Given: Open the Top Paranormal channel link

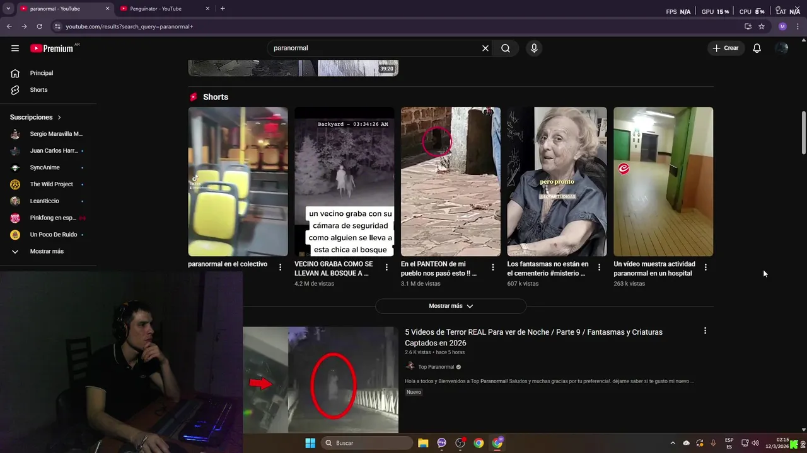Looking at the screenshot, I should pos(436,367).
